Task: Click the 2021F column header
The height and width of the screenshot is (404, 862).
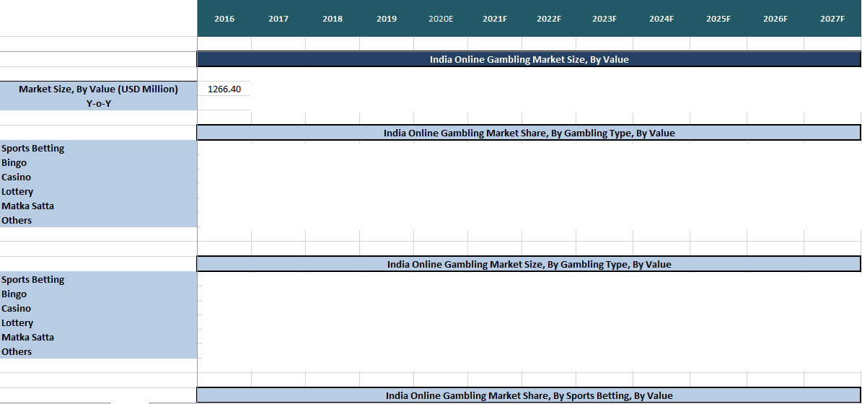Action: tap(495, 19)
